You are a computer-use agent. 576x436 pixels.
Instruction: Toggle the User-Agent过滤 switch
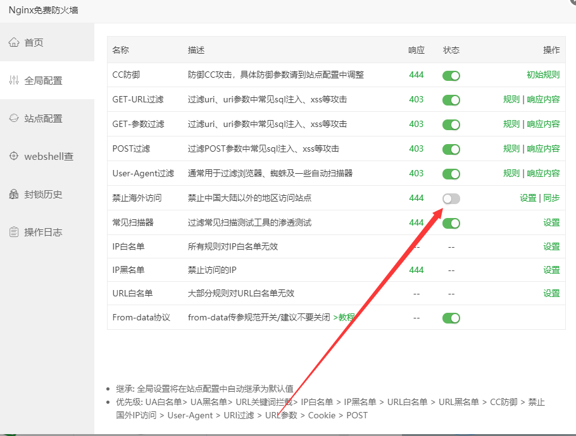tap(451, 174)
